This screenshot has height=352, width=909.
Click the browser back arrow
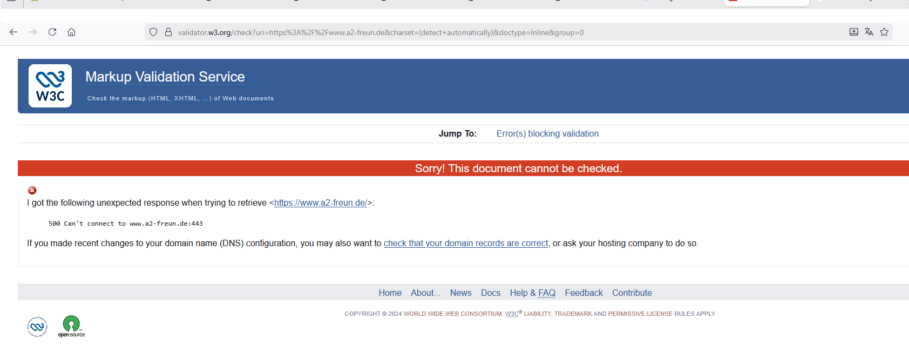pos(13,32)
